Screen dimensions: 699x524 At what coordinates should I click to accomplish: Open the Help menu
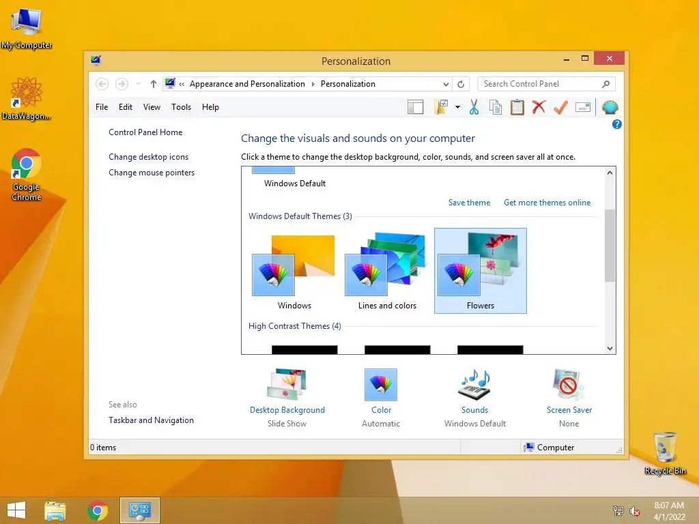[210, 107]
